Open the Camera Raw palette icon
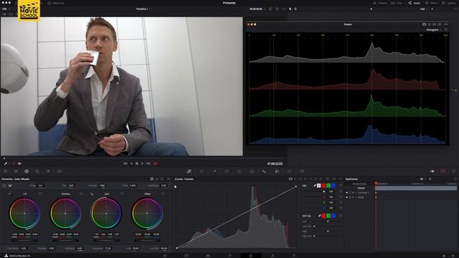 pos(5,171)
